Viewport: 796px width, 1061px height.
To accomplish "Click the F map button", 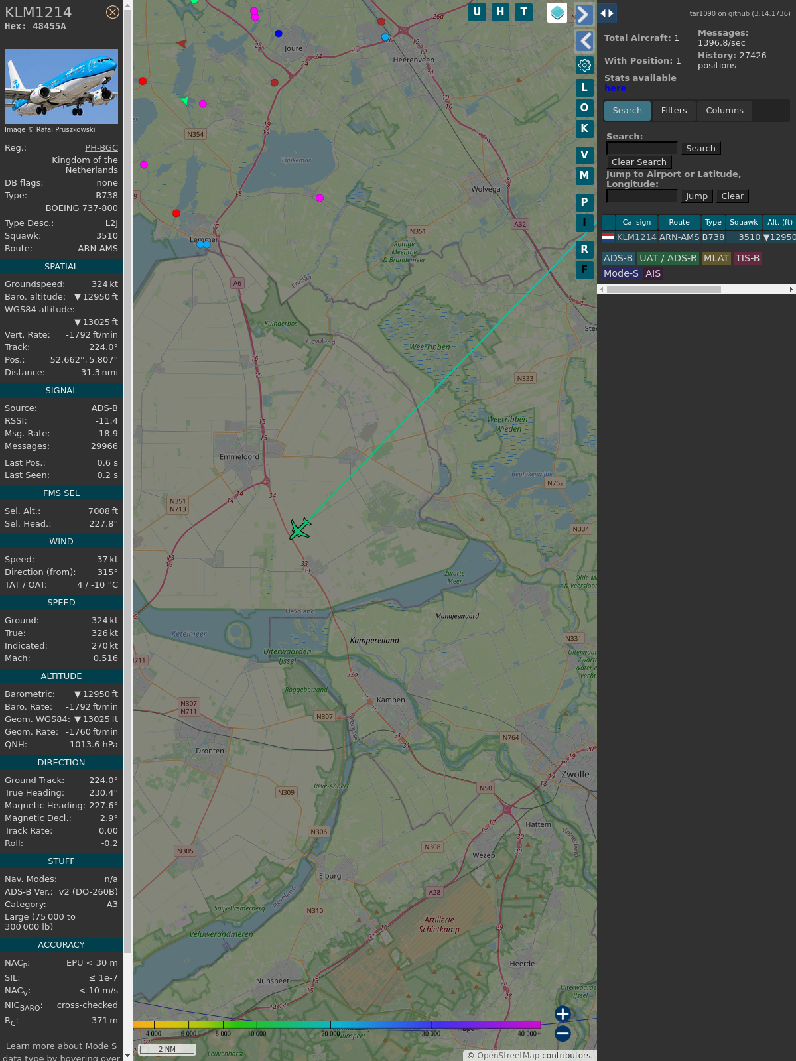I will click(x=584, y=270).
